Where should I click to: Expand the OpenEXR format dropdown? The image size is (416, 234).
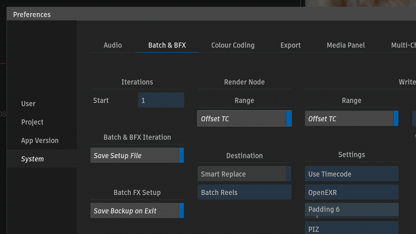[x=351, y=192]
